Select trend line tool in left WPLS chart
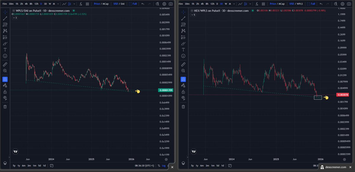 pos(5,18)
